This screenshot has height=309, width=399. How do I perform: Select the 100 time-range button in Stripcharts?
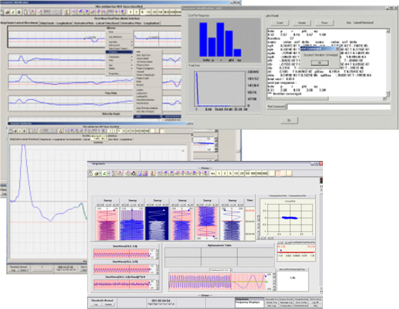(253, 174)
